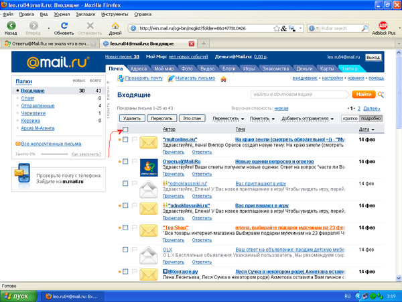Flag the OLX message

pos(135,250)
